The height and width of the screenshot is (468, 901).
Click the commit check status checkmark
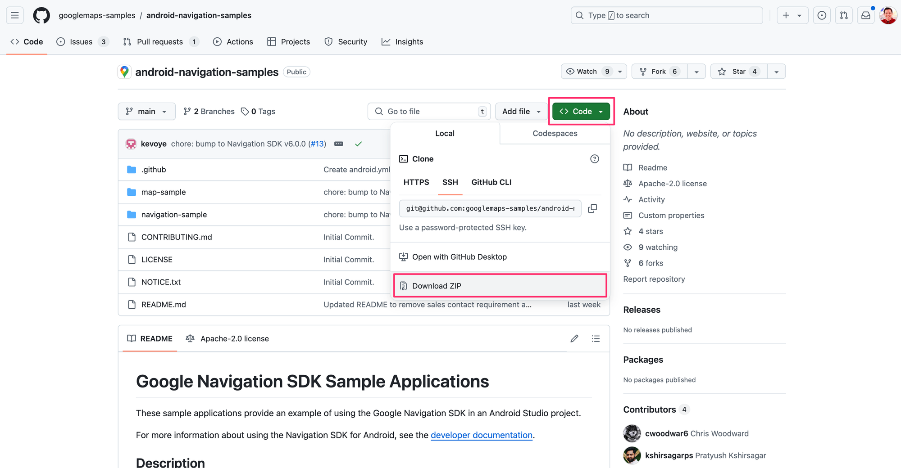(x=358, y=144)
